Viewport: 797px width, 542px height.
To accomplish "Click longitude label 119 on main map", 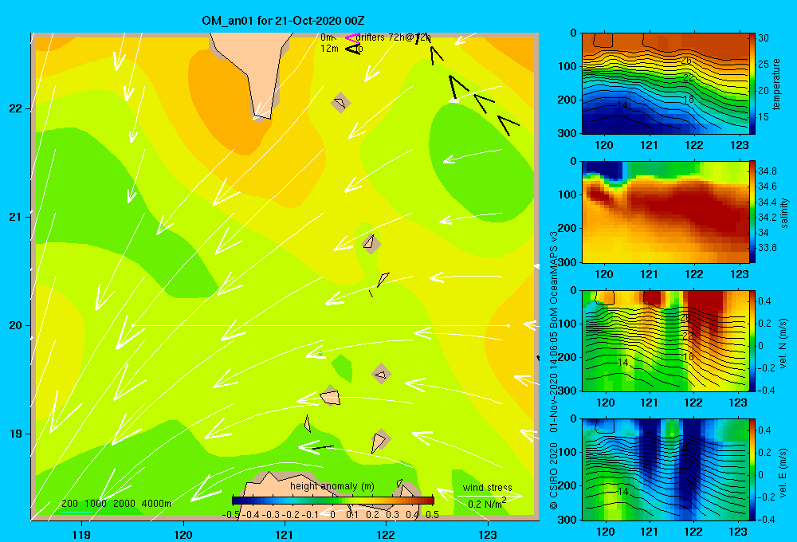I will click(81, 534).
